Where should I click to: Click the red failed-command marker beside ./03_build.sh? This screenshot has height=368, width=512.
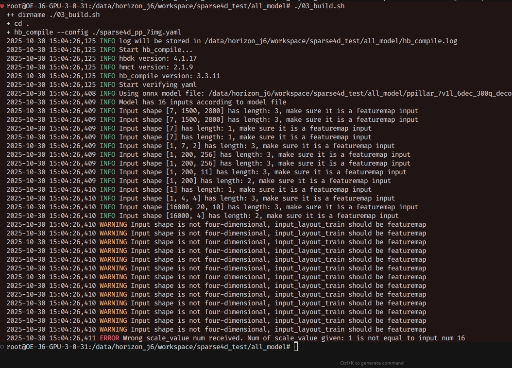tap(2, 6)
